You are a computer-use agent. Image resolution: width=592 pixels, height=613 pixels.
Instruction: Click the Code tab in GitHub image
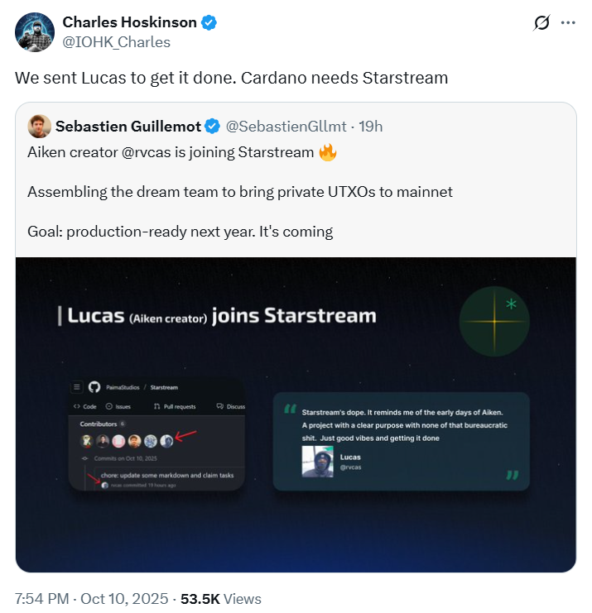85,407
